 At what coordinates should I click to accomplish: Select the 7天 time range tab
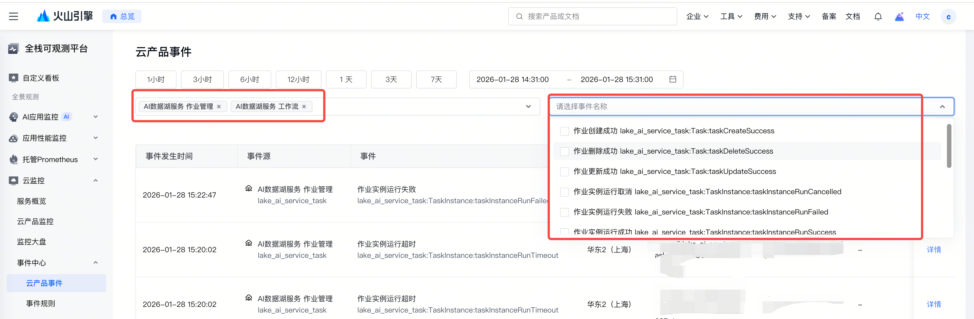[436, 79]
